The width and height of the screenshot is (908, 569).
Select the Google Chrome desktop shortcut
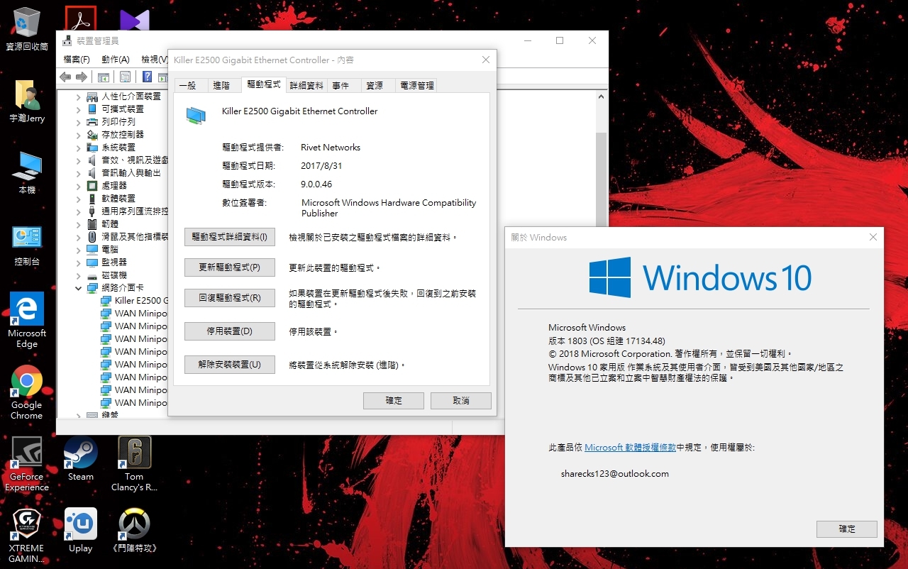[27, 392]
